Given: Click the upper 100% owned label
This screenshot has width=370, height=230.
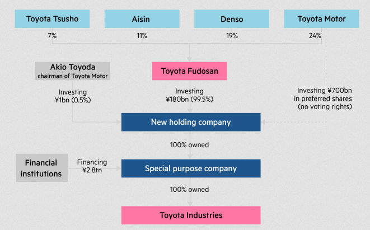Looking at the screenshot, I should point(189,145).
